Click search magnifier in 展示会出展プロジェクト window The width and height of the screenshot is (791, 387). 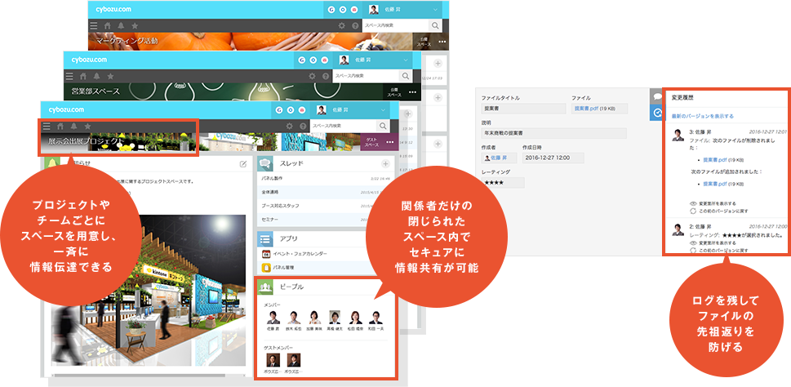383,126
